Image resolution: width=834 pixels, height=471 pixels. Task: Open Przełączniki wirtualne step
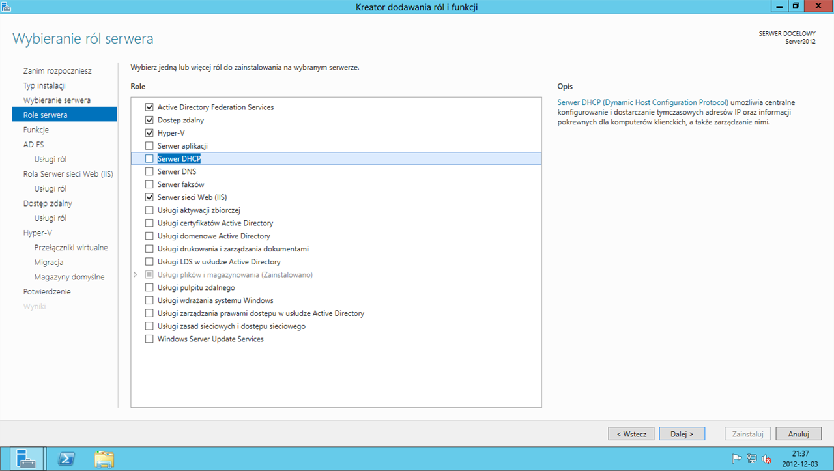[x=71, y=248]
